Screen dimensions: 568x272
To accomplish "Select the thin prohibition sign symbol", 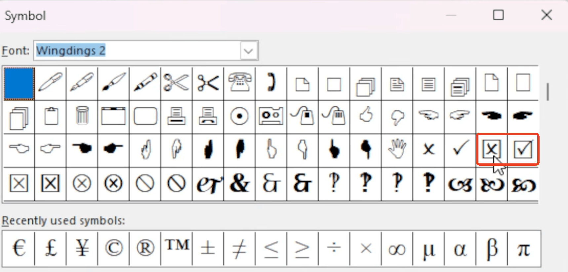I will click(145, 184).
